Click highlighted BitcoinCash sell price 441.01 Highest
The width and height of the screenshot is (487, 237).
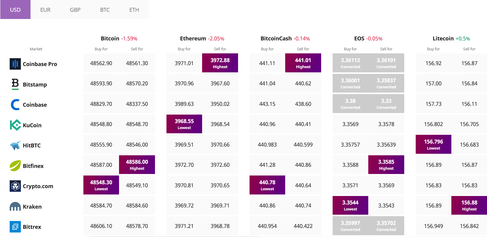pyautogui.click(x=303, y=63)
